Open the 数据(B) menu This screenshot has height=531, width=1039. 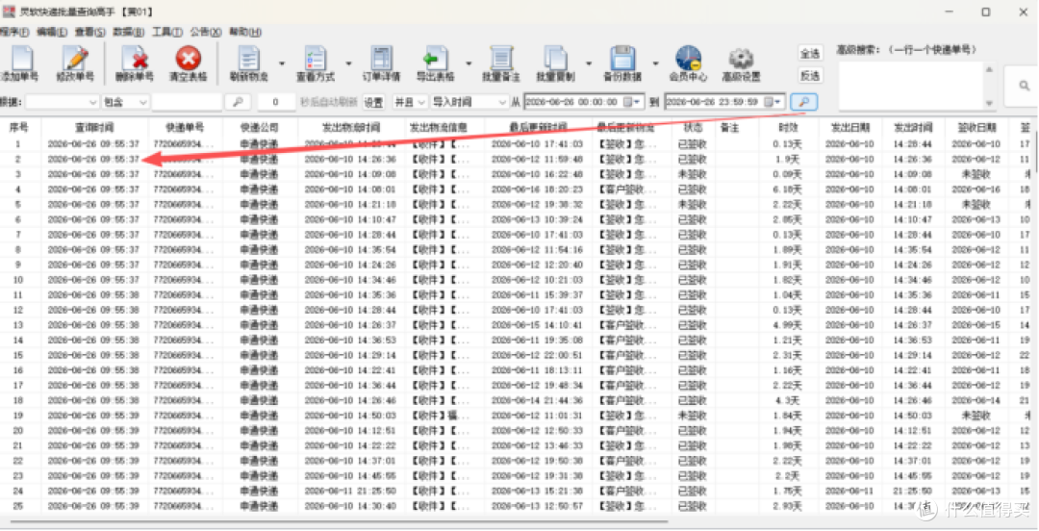pos(129,32)
